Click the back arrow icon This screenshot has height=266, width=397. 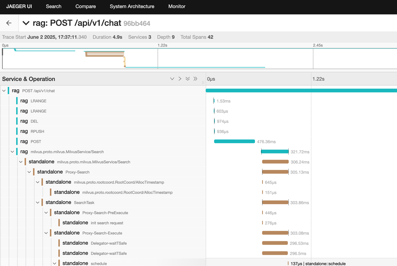point(9,23)
